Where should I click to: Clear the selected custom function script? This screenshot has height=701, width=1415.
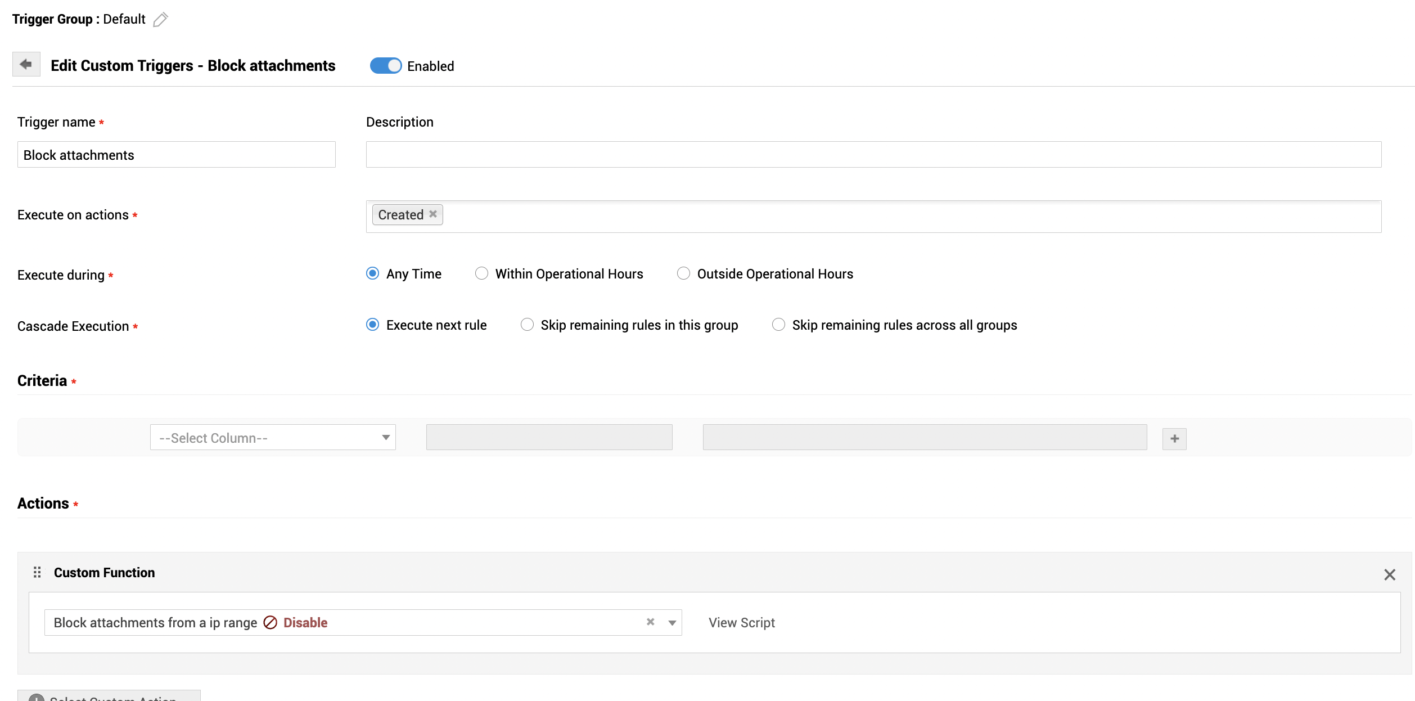[x=650, y=622]
